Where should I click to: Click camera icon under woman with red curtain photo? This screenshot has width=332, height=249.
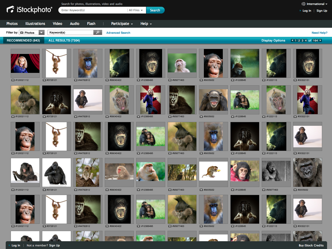pos(13,80)
